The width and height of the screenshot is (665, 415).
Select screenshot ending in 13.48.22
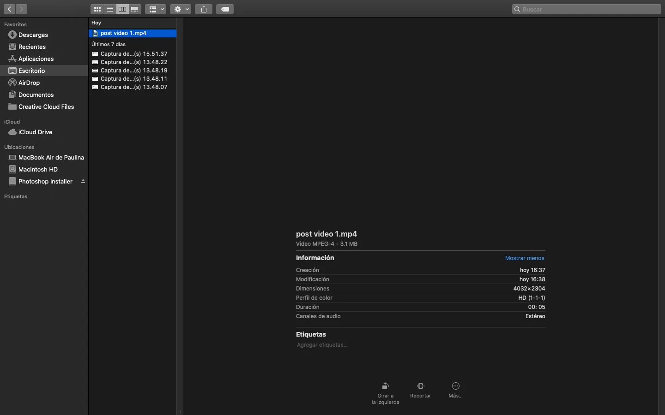[x=133, y=62]
